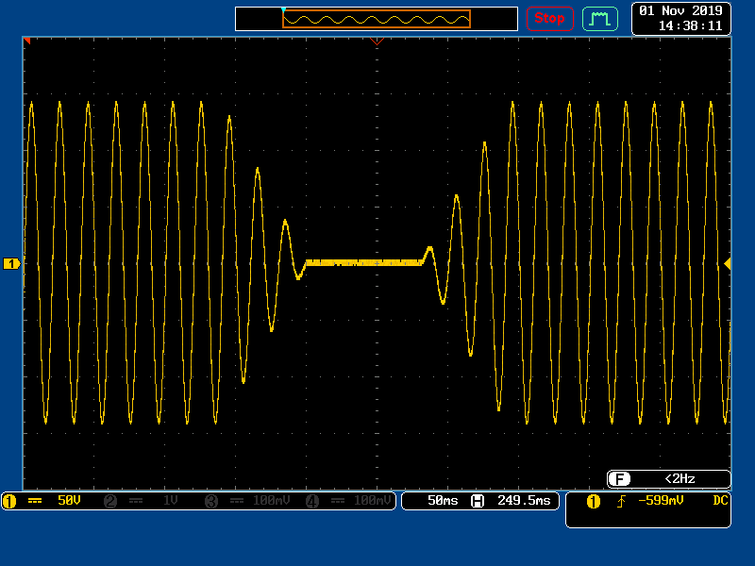The height and width of the screenshot is (566, 755).
Task: Click the trigger level arrow on right edge
Action: tap(728, 263)
